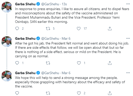Open the Mar 6 timestamp on last tweet

pyautogui.click(x=66, y=73)
